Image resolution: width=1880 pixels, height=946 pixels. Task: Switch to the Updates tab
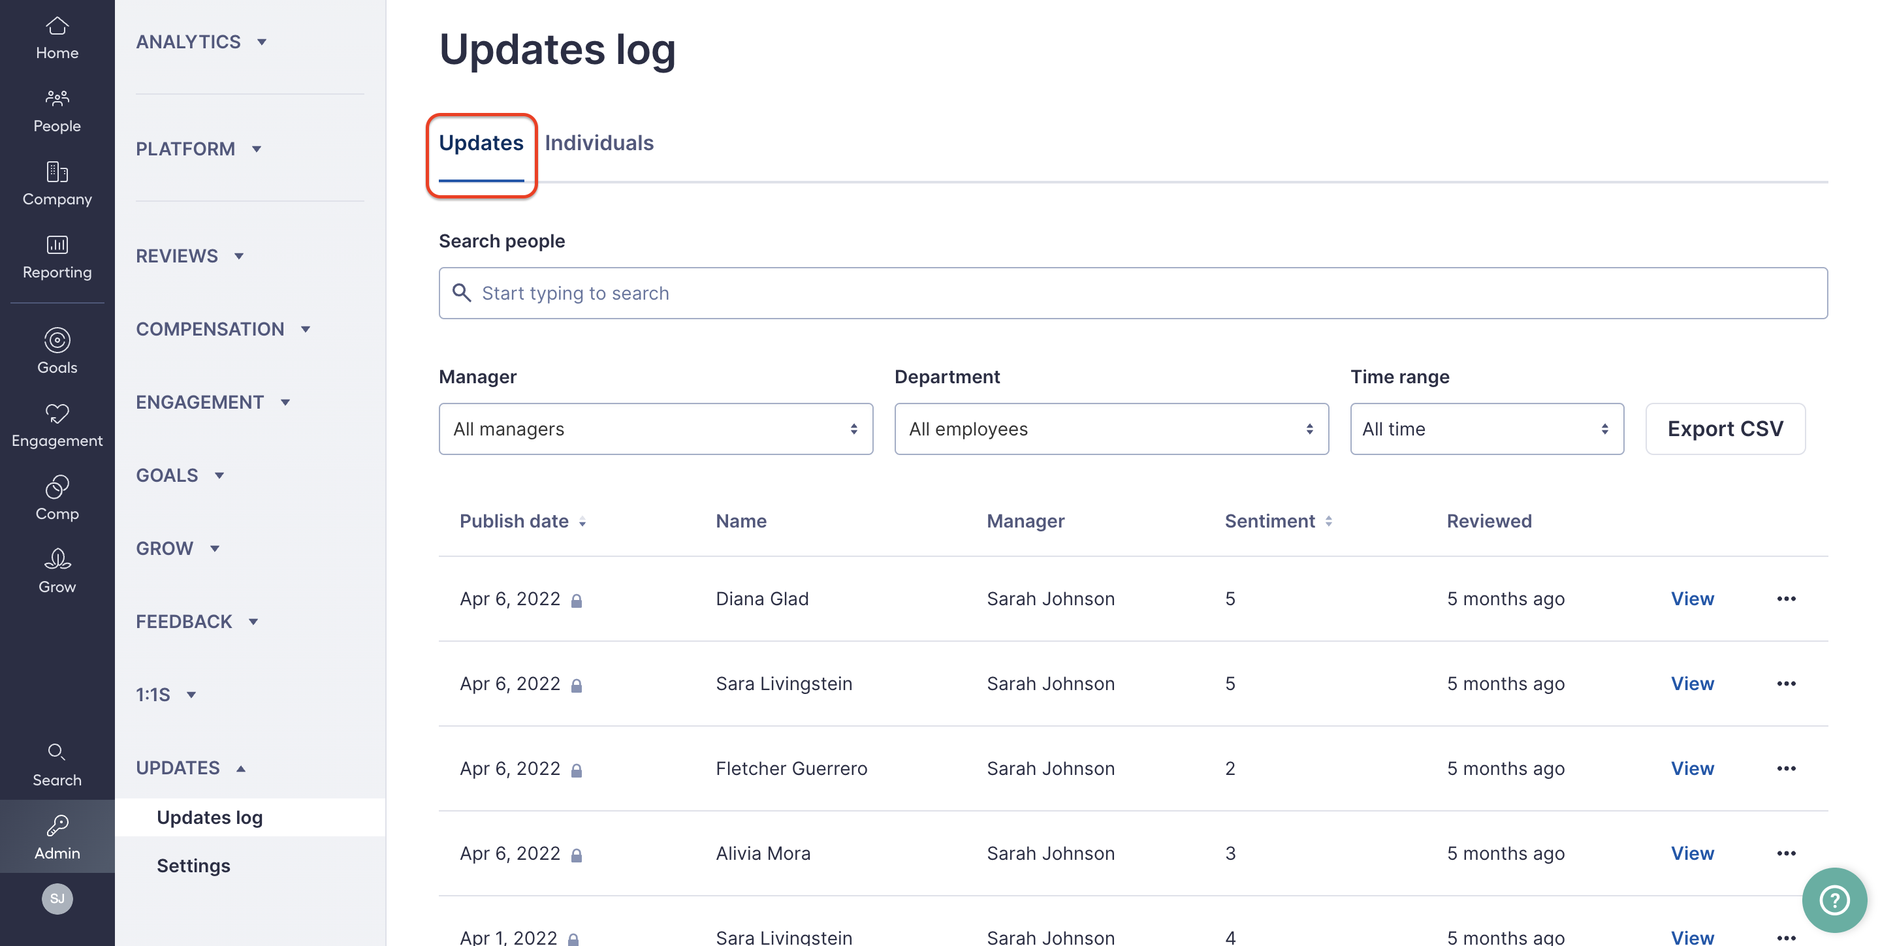click(x=481, y=143)
